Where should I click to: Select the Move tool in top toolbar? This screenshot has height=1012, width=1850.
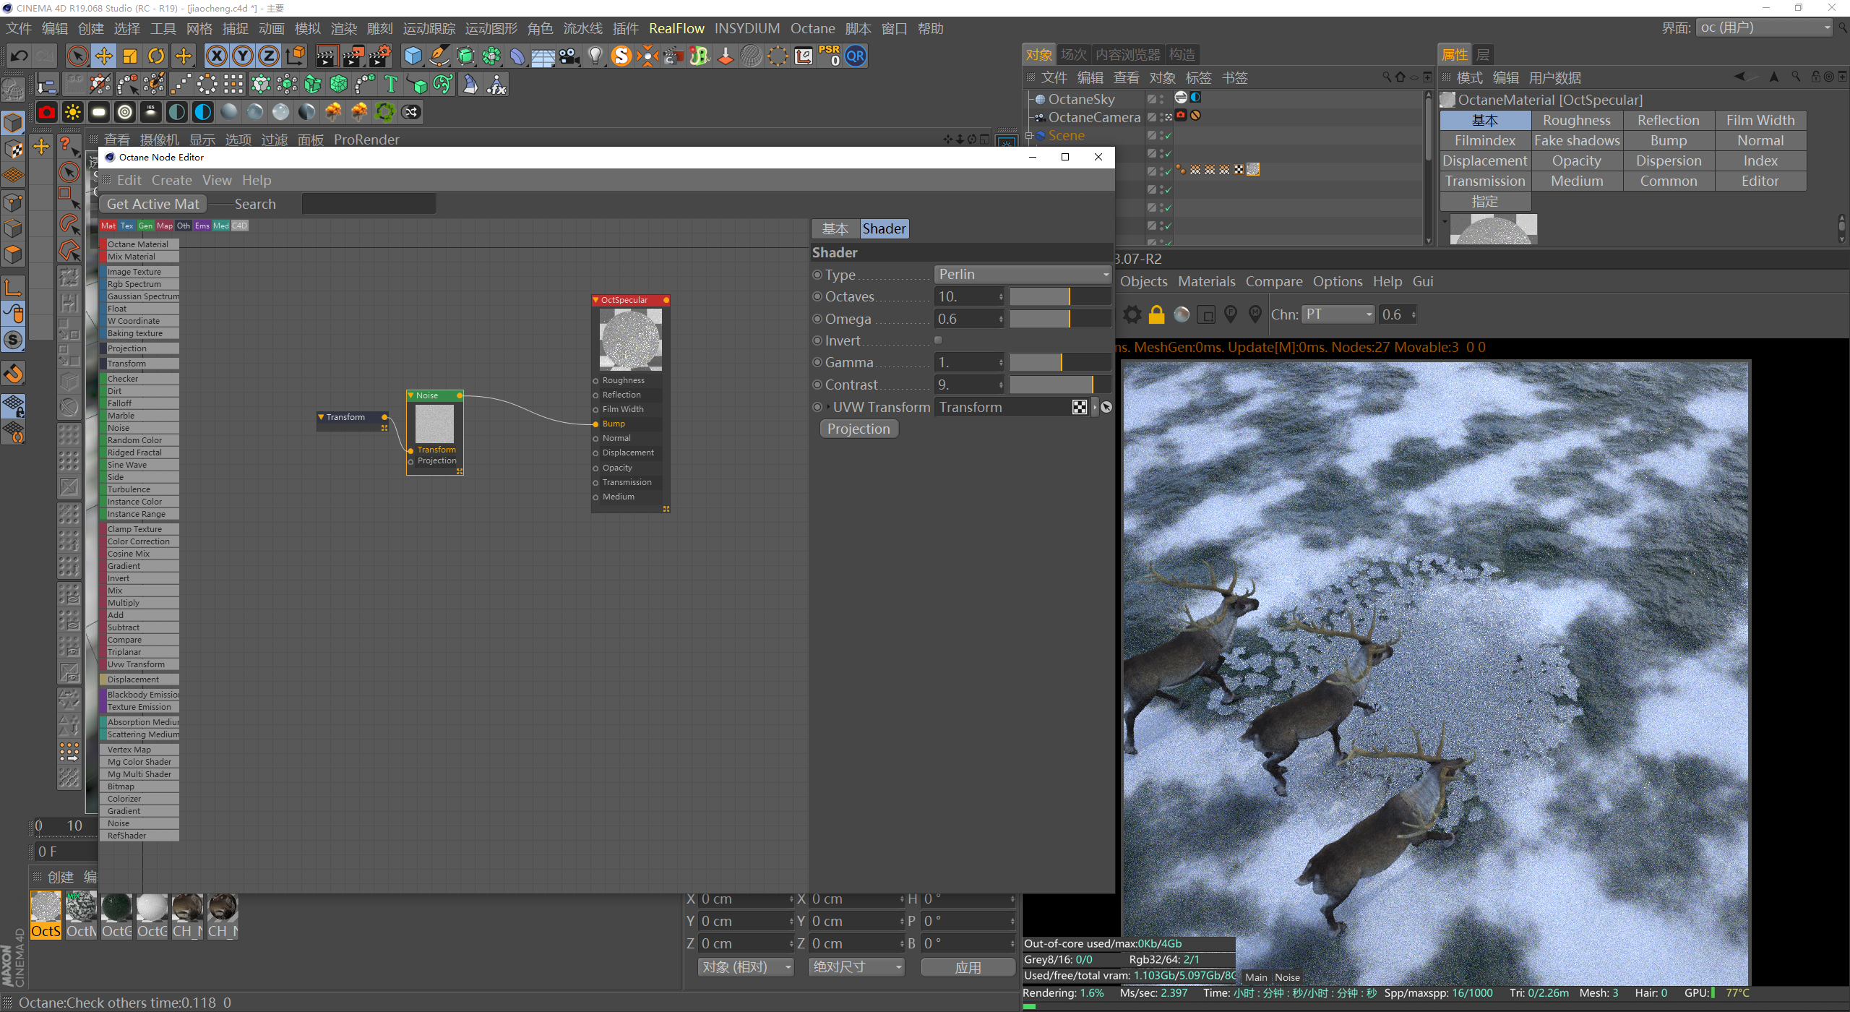point(104,56)
